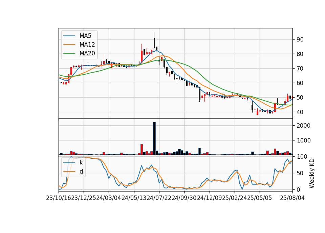Click the 24/09/30 date label

184,198
